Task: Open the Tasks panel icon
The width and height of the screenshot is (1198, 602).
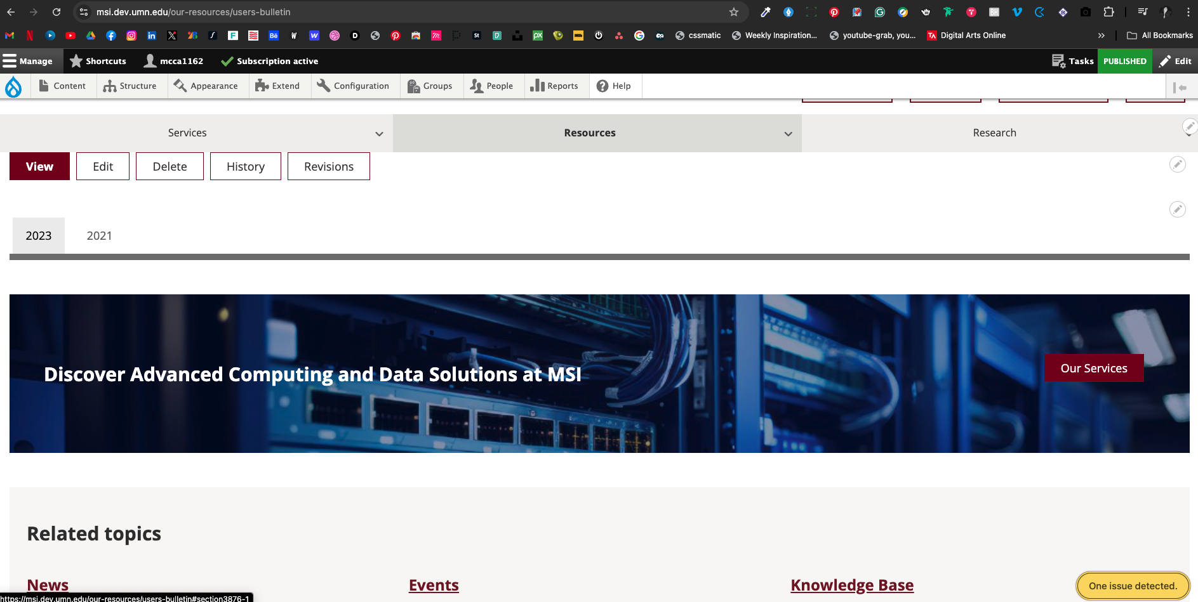Action: click(1058, 61)
